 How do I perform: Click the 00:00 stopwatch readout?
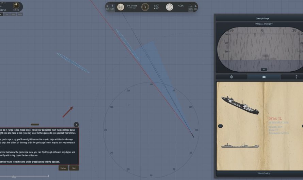(16, 10)
